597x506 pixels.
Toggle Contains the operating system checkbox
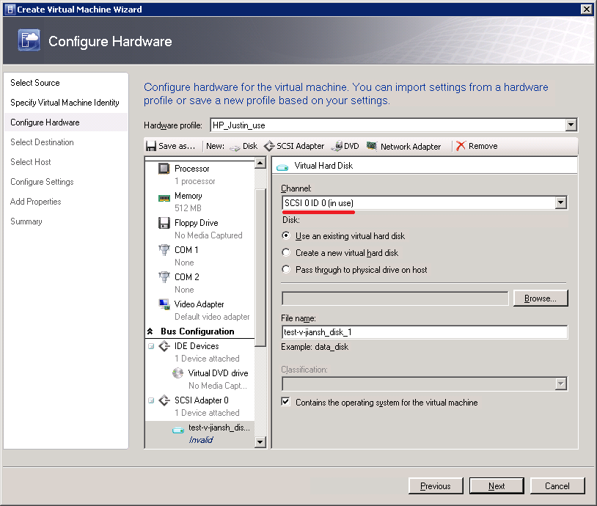click(x=286, y=403)
